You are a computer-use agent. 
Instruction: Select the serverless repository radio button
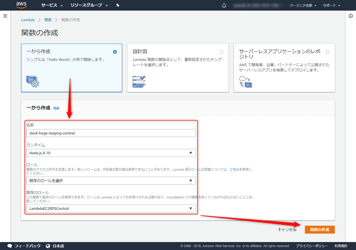pos(327,52)
